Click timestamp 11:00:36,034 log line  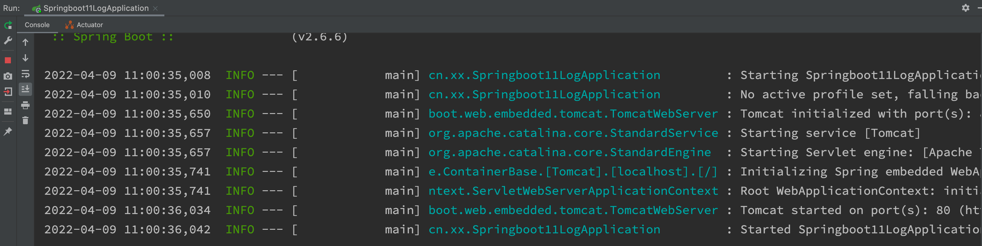click(x=167, y=210)
